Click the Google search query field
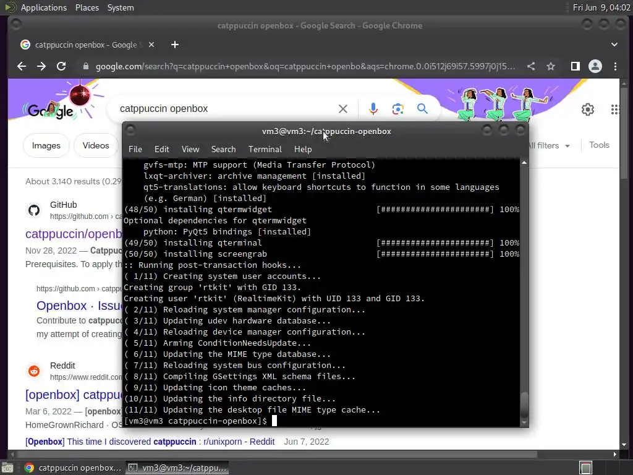Viewport: 633px width, 475px height. click(226, 109)
